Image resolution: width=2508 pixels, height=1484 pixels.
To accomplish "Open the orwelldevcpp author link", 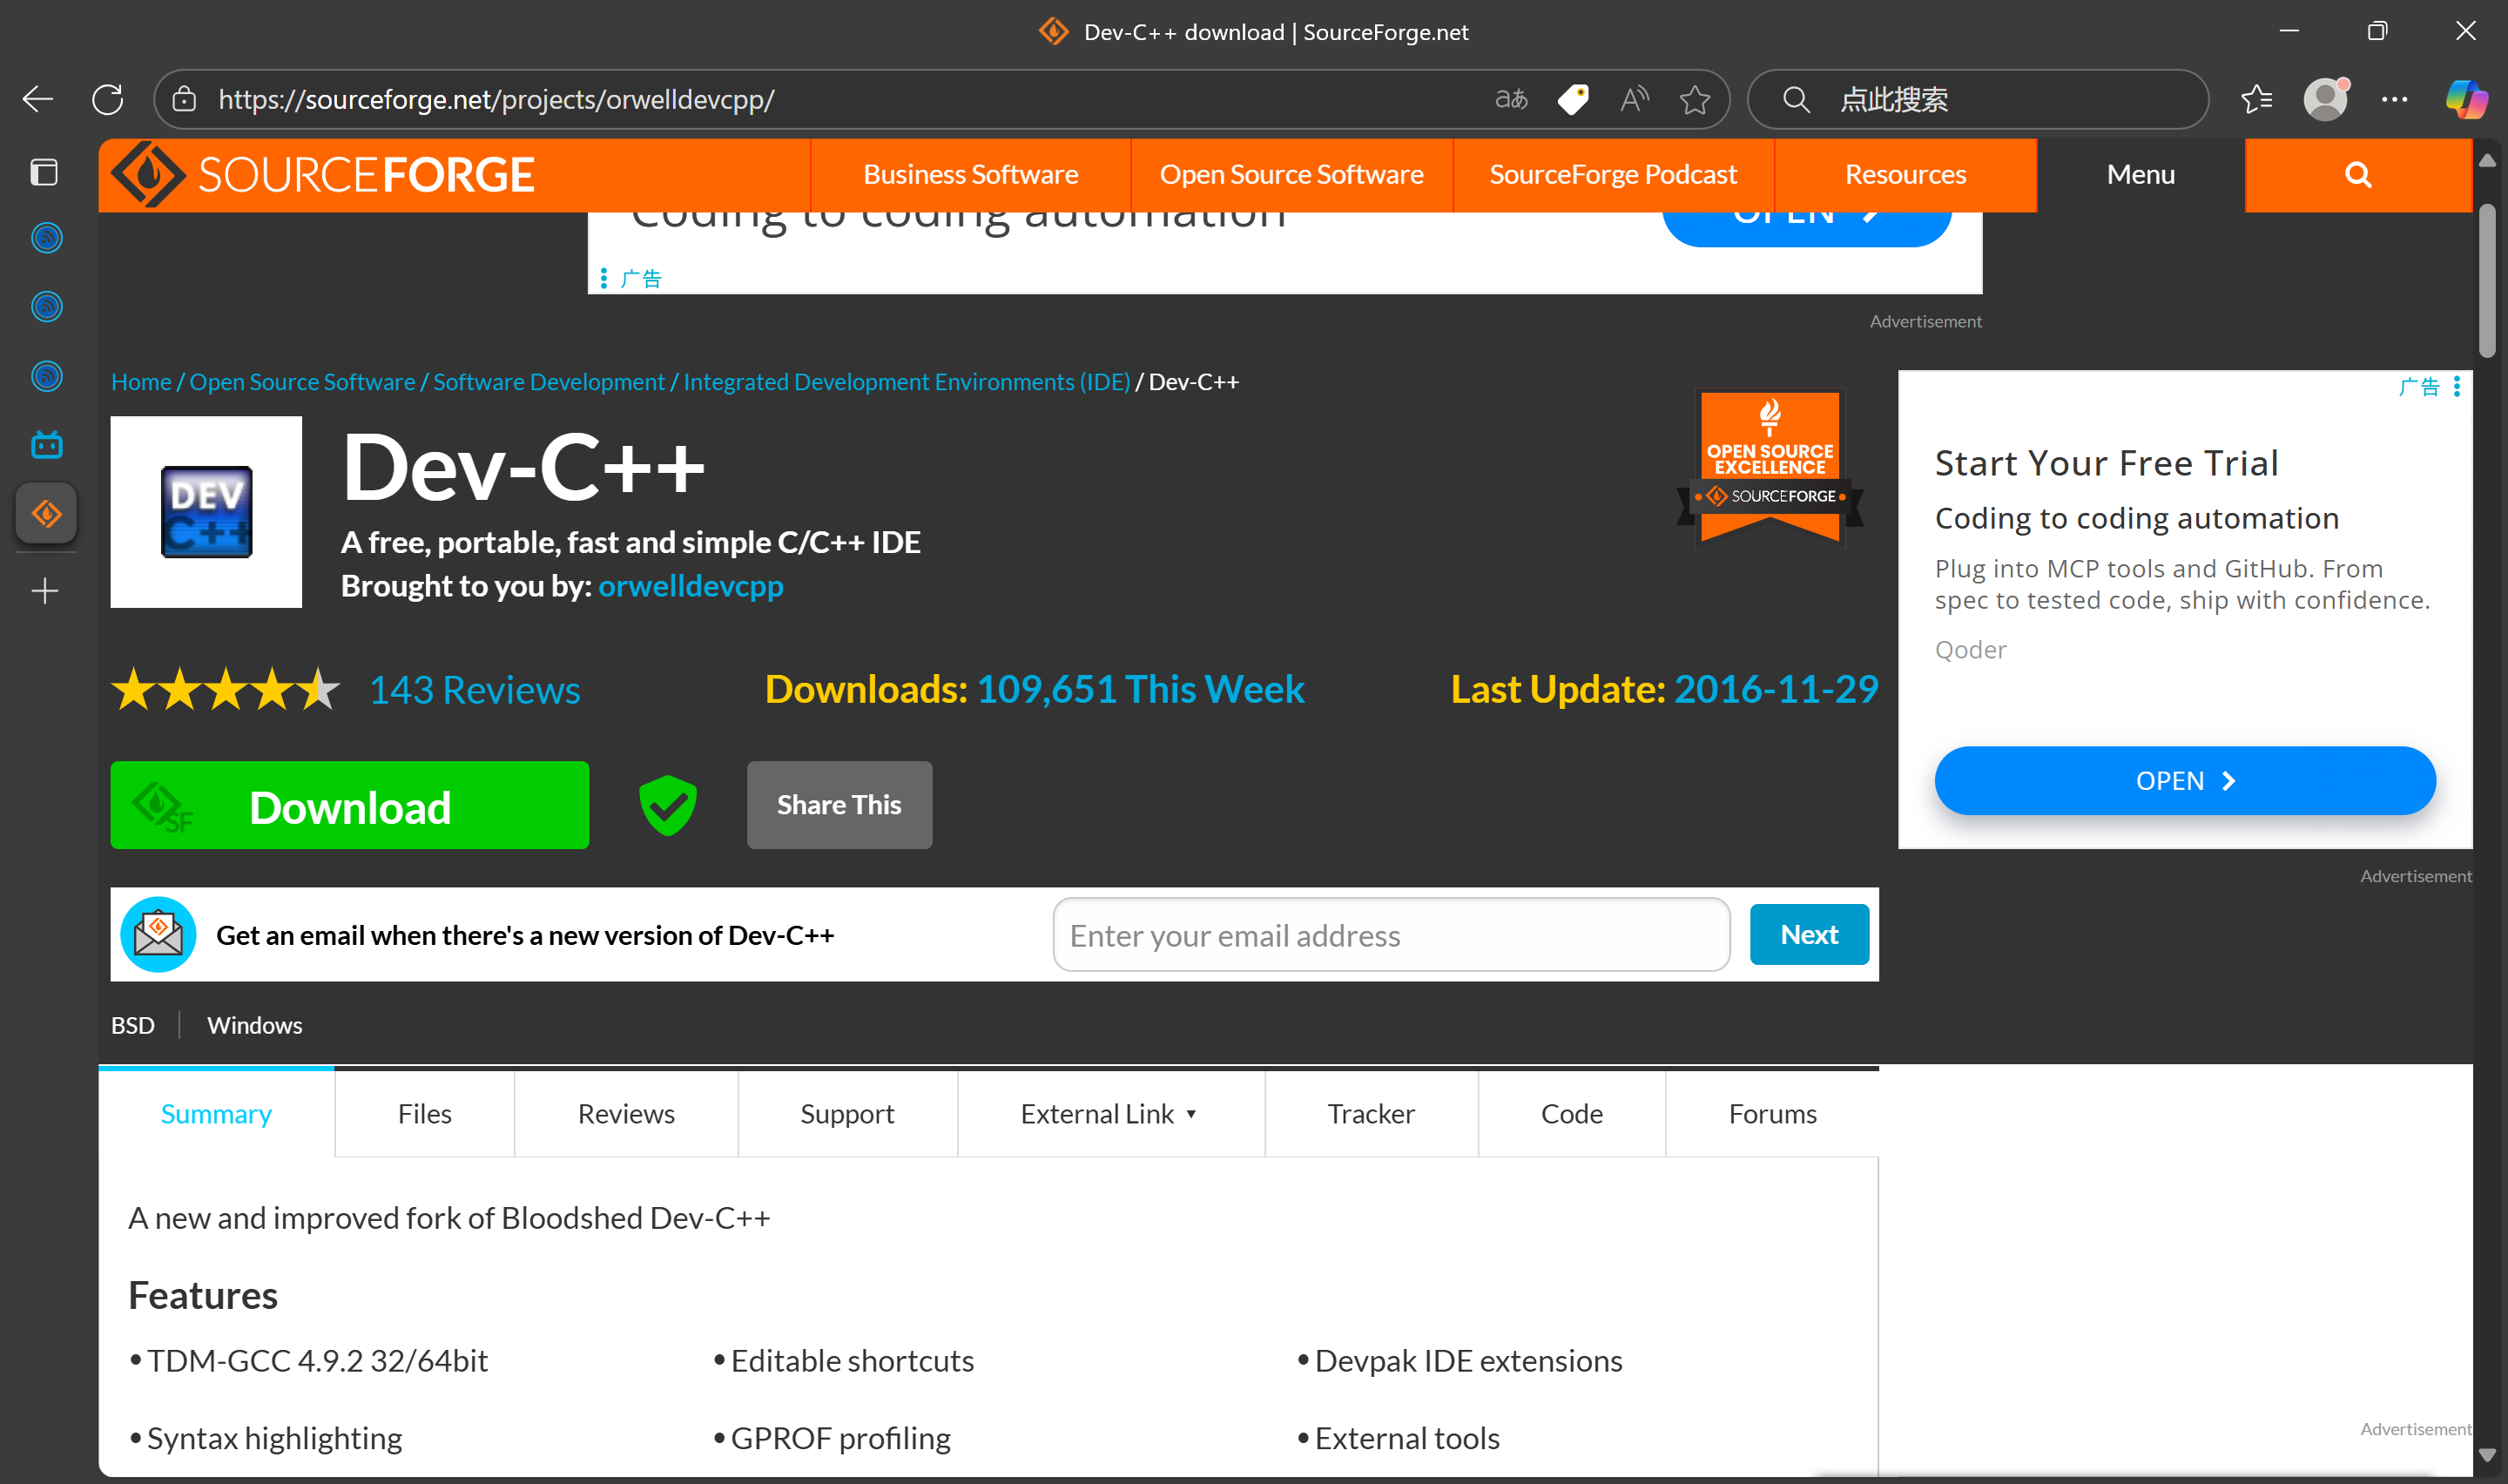I will tap(690, 586).
